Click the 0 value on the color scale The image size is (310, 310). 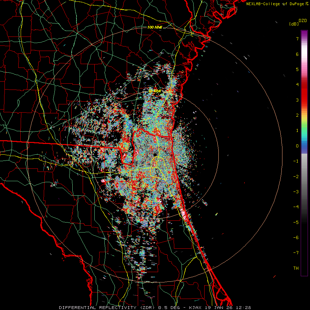coord(297,146)
